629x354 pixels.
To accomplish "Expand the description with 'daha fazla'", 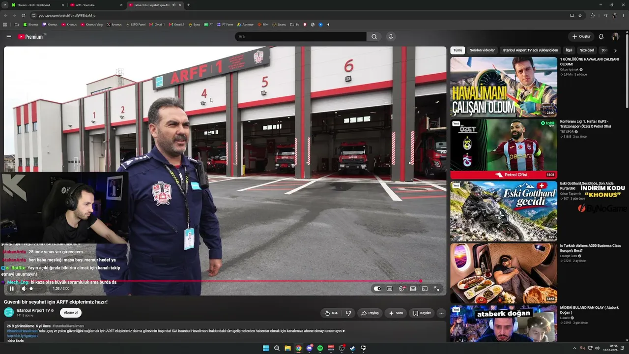I will click(x=15, y=341).
